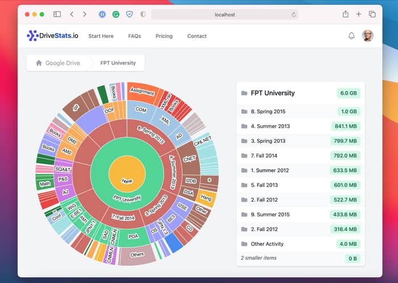Open the Pricing page link

[164, 36]
